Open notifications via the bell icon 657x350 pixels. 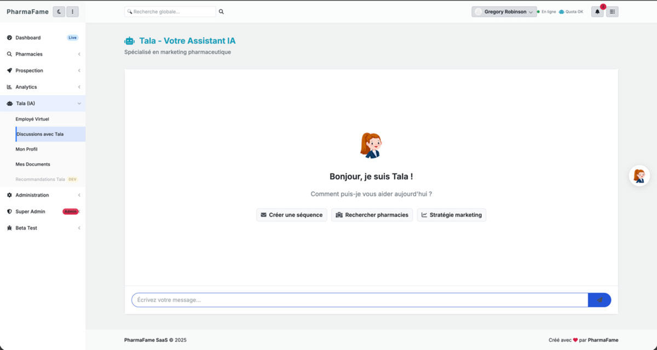597,11
